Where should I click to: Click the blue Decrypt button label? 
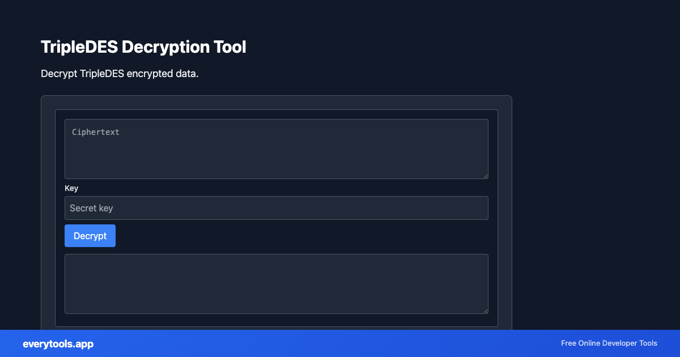(90, 236)
